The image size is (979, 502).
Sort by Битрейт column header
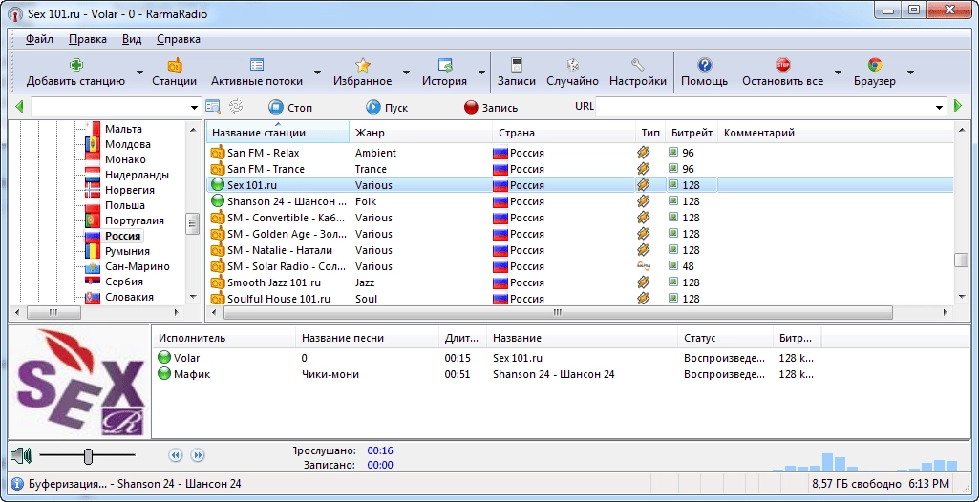click(x=692, y=133)
